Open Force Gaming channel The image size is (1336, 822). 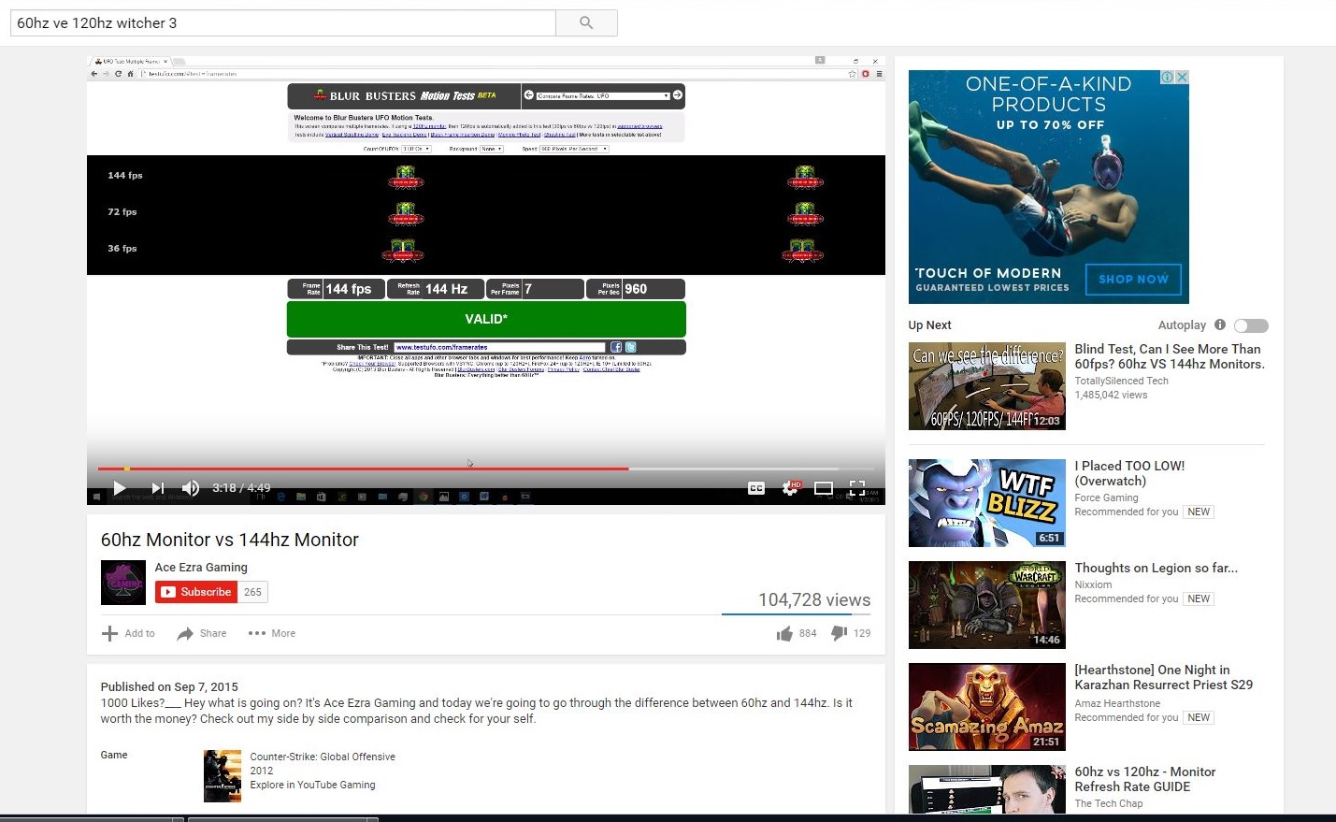1106,498
